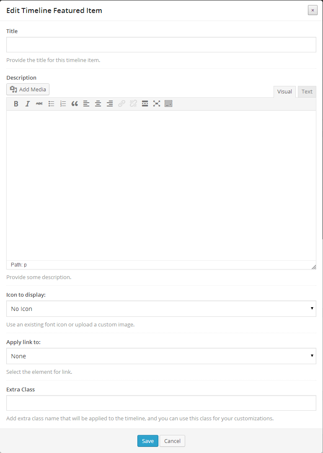This screenshot has width=323, height=453.
Task: Open the Icon to display dropdown
Action: coord(161,309)
